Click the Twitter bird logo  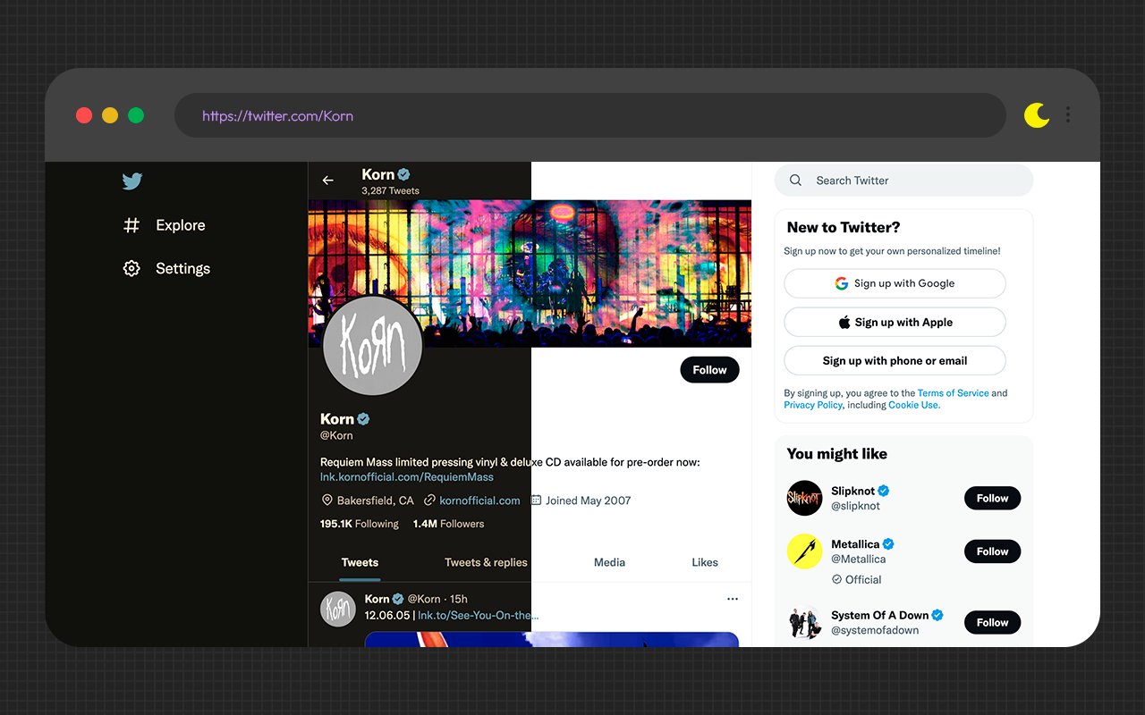click(132, 181)
